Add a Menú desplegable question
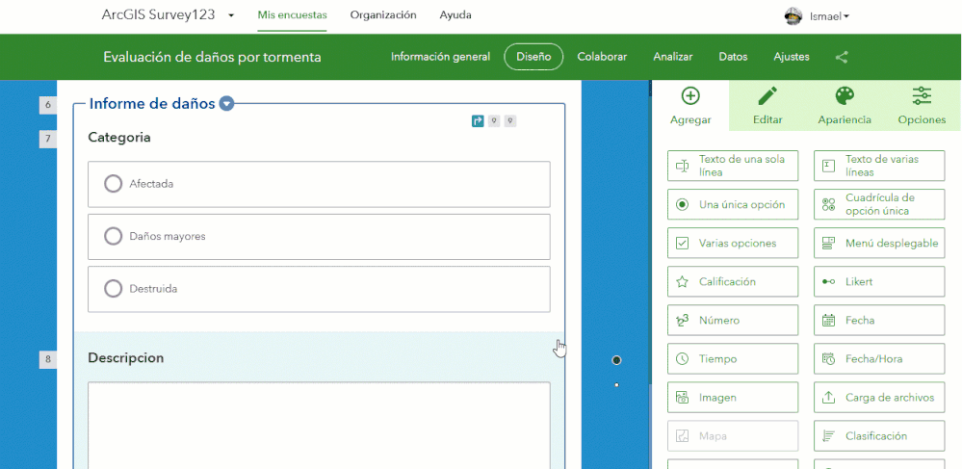This screenshot has width=962, height=469. (x=879, y=243)
